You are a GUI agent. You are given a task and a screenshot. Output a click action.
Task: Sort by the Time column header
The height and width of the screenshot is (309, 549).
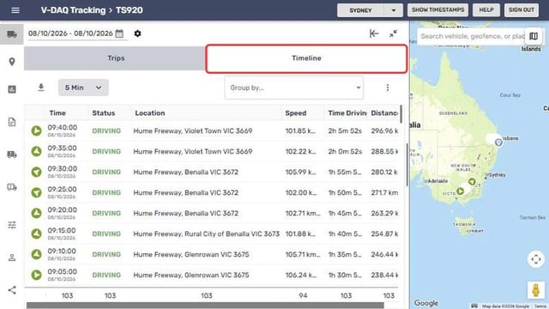(57, 113)
